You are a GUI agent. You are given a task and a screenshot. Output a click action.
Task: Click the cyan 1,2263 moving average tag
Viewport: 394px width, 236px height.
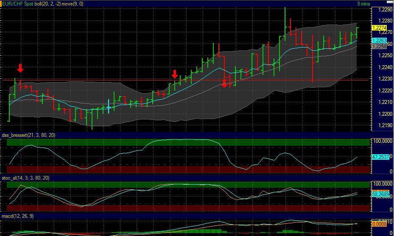(378, 41)
